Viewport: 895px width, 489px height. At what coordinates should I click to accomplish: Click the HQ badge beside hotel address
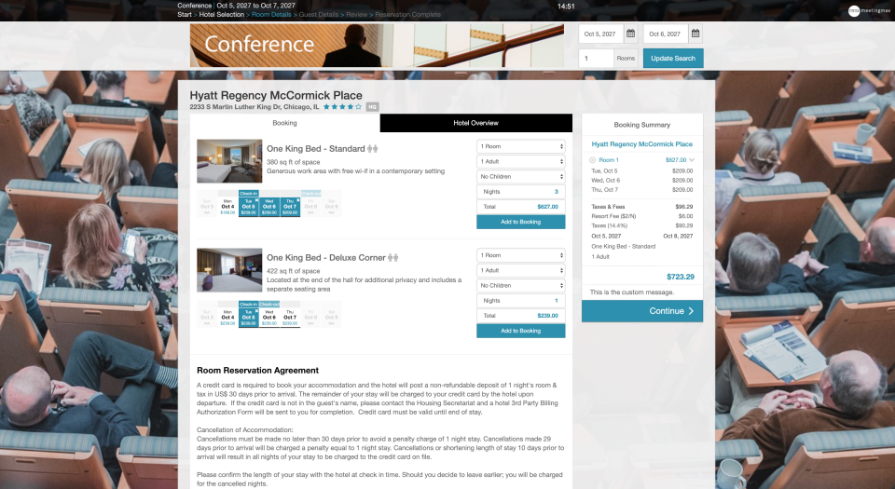click(x=372, y=106)
